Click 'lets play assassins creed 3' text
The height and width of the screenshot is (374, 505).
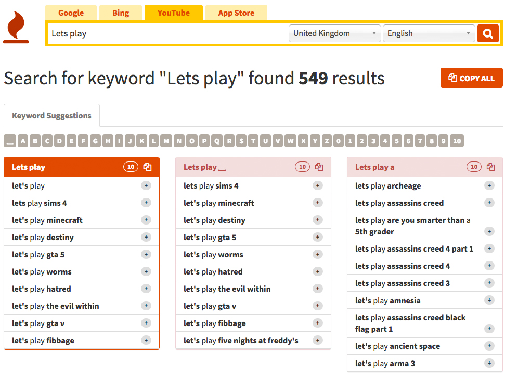[x=402, y=283]
